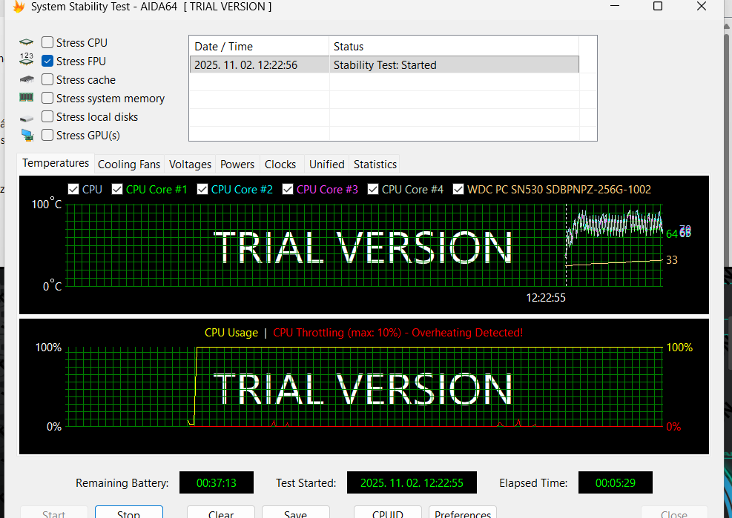
Task: Click the Save button
Action: (295, 513)
